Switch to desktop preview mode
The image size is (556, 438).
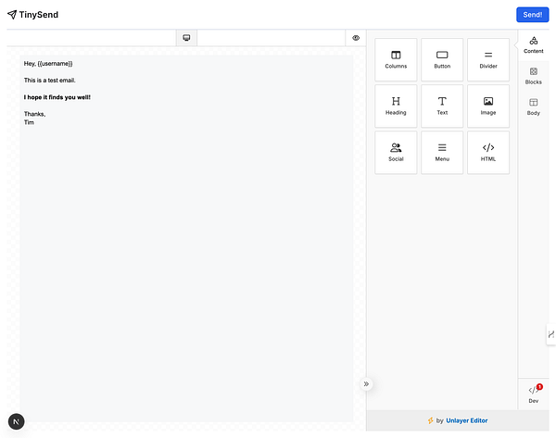186,38
